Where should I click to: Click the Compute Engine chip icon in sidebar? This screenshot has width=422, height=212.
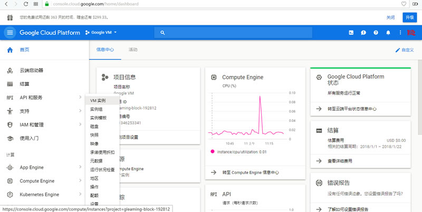[10, 181]
